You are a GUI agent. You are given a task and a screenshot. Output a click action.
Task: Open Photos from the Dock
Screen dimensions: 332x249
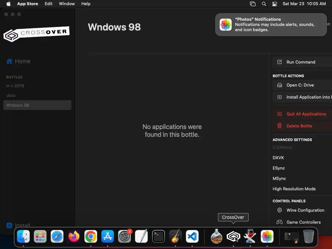(x=267, y=236)
